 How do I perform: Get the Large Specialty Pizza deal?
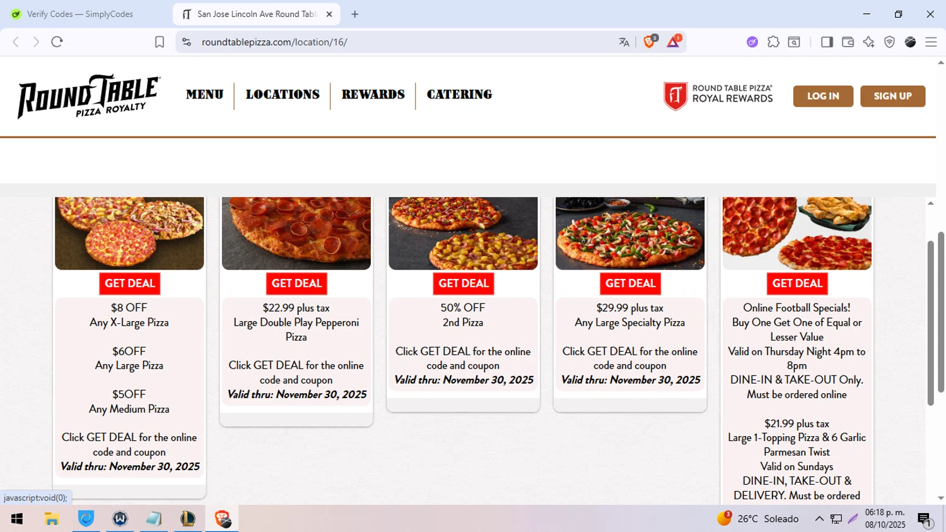pyautogui.click(x=630, y=283)
